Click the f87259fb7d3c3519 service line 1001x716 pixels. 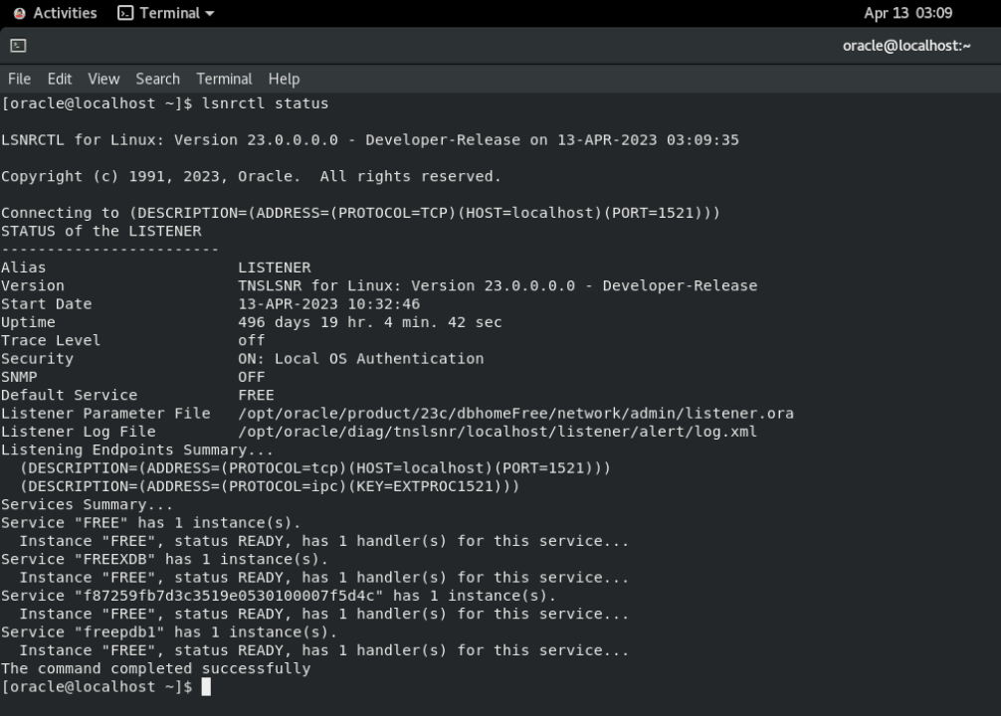(279, 596)
